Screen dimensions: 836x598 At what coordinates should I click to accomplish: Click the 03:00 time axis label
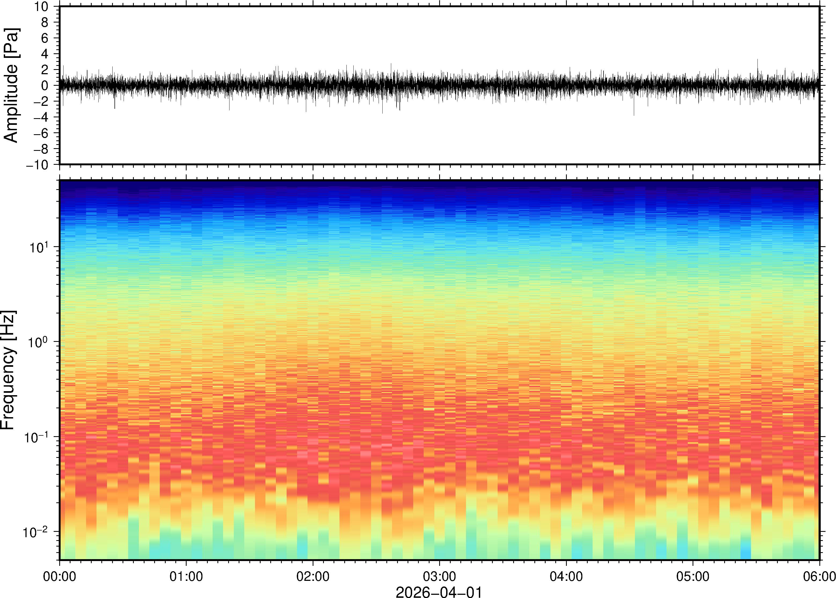439,576
